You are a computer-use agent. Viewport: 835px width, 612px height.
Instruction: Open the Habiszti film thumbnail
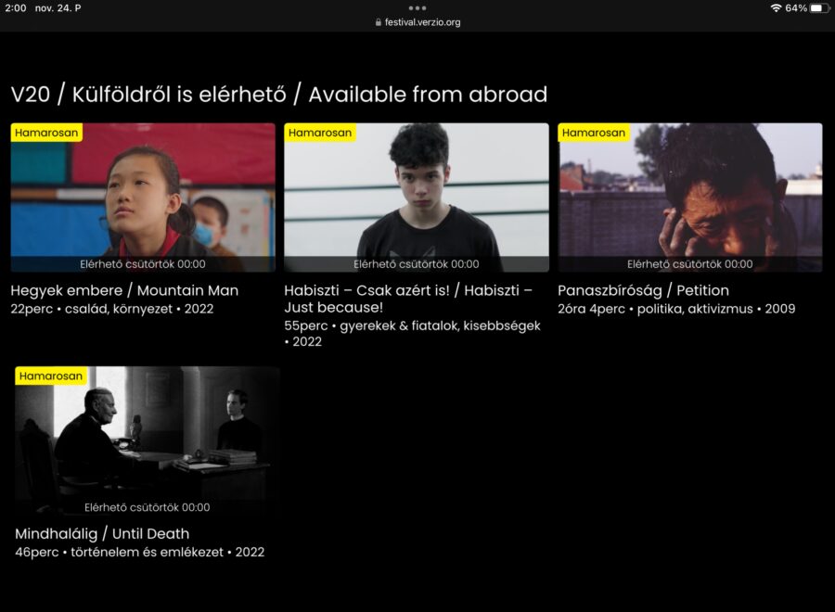point(417,198)
